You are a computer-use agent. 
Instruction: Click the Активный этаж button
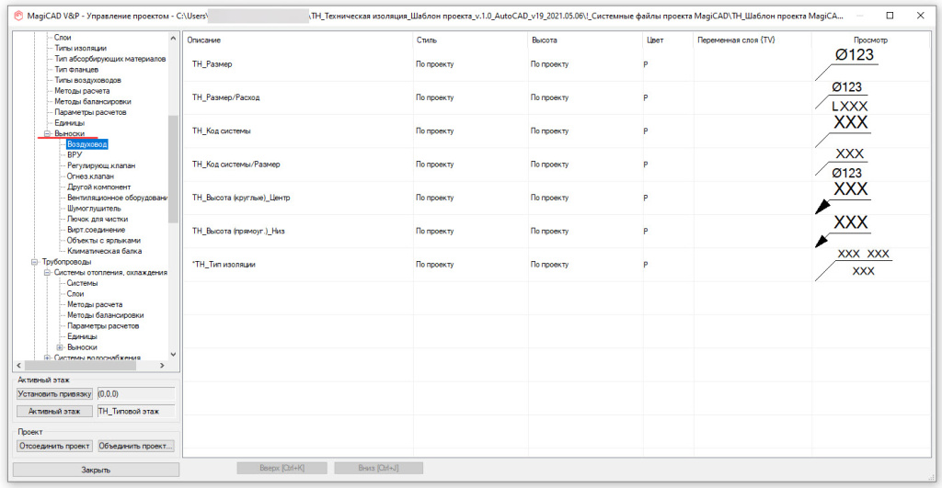point(54,412)
